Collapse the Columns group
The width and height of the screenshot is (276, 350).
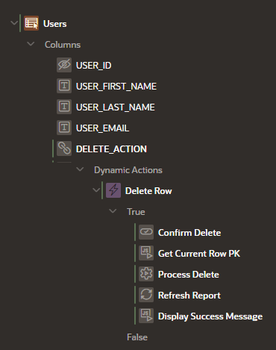pyautogui.click(x=31, y=44)
